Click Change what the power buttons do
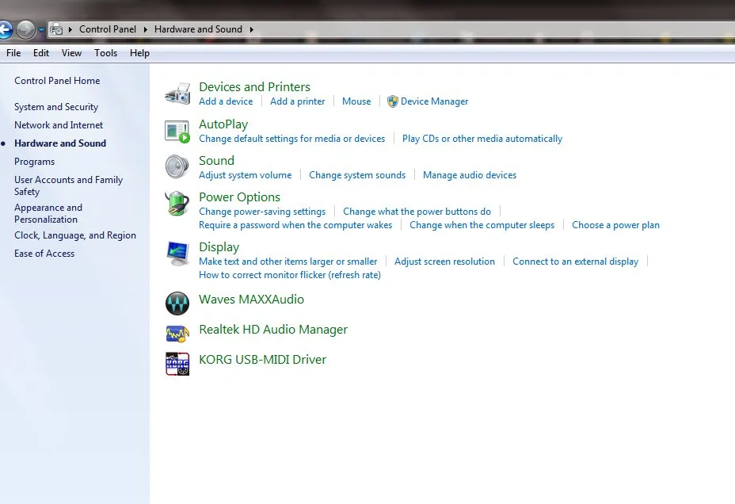The width and height of the screenshot is (735, 504). pos(417,212)
